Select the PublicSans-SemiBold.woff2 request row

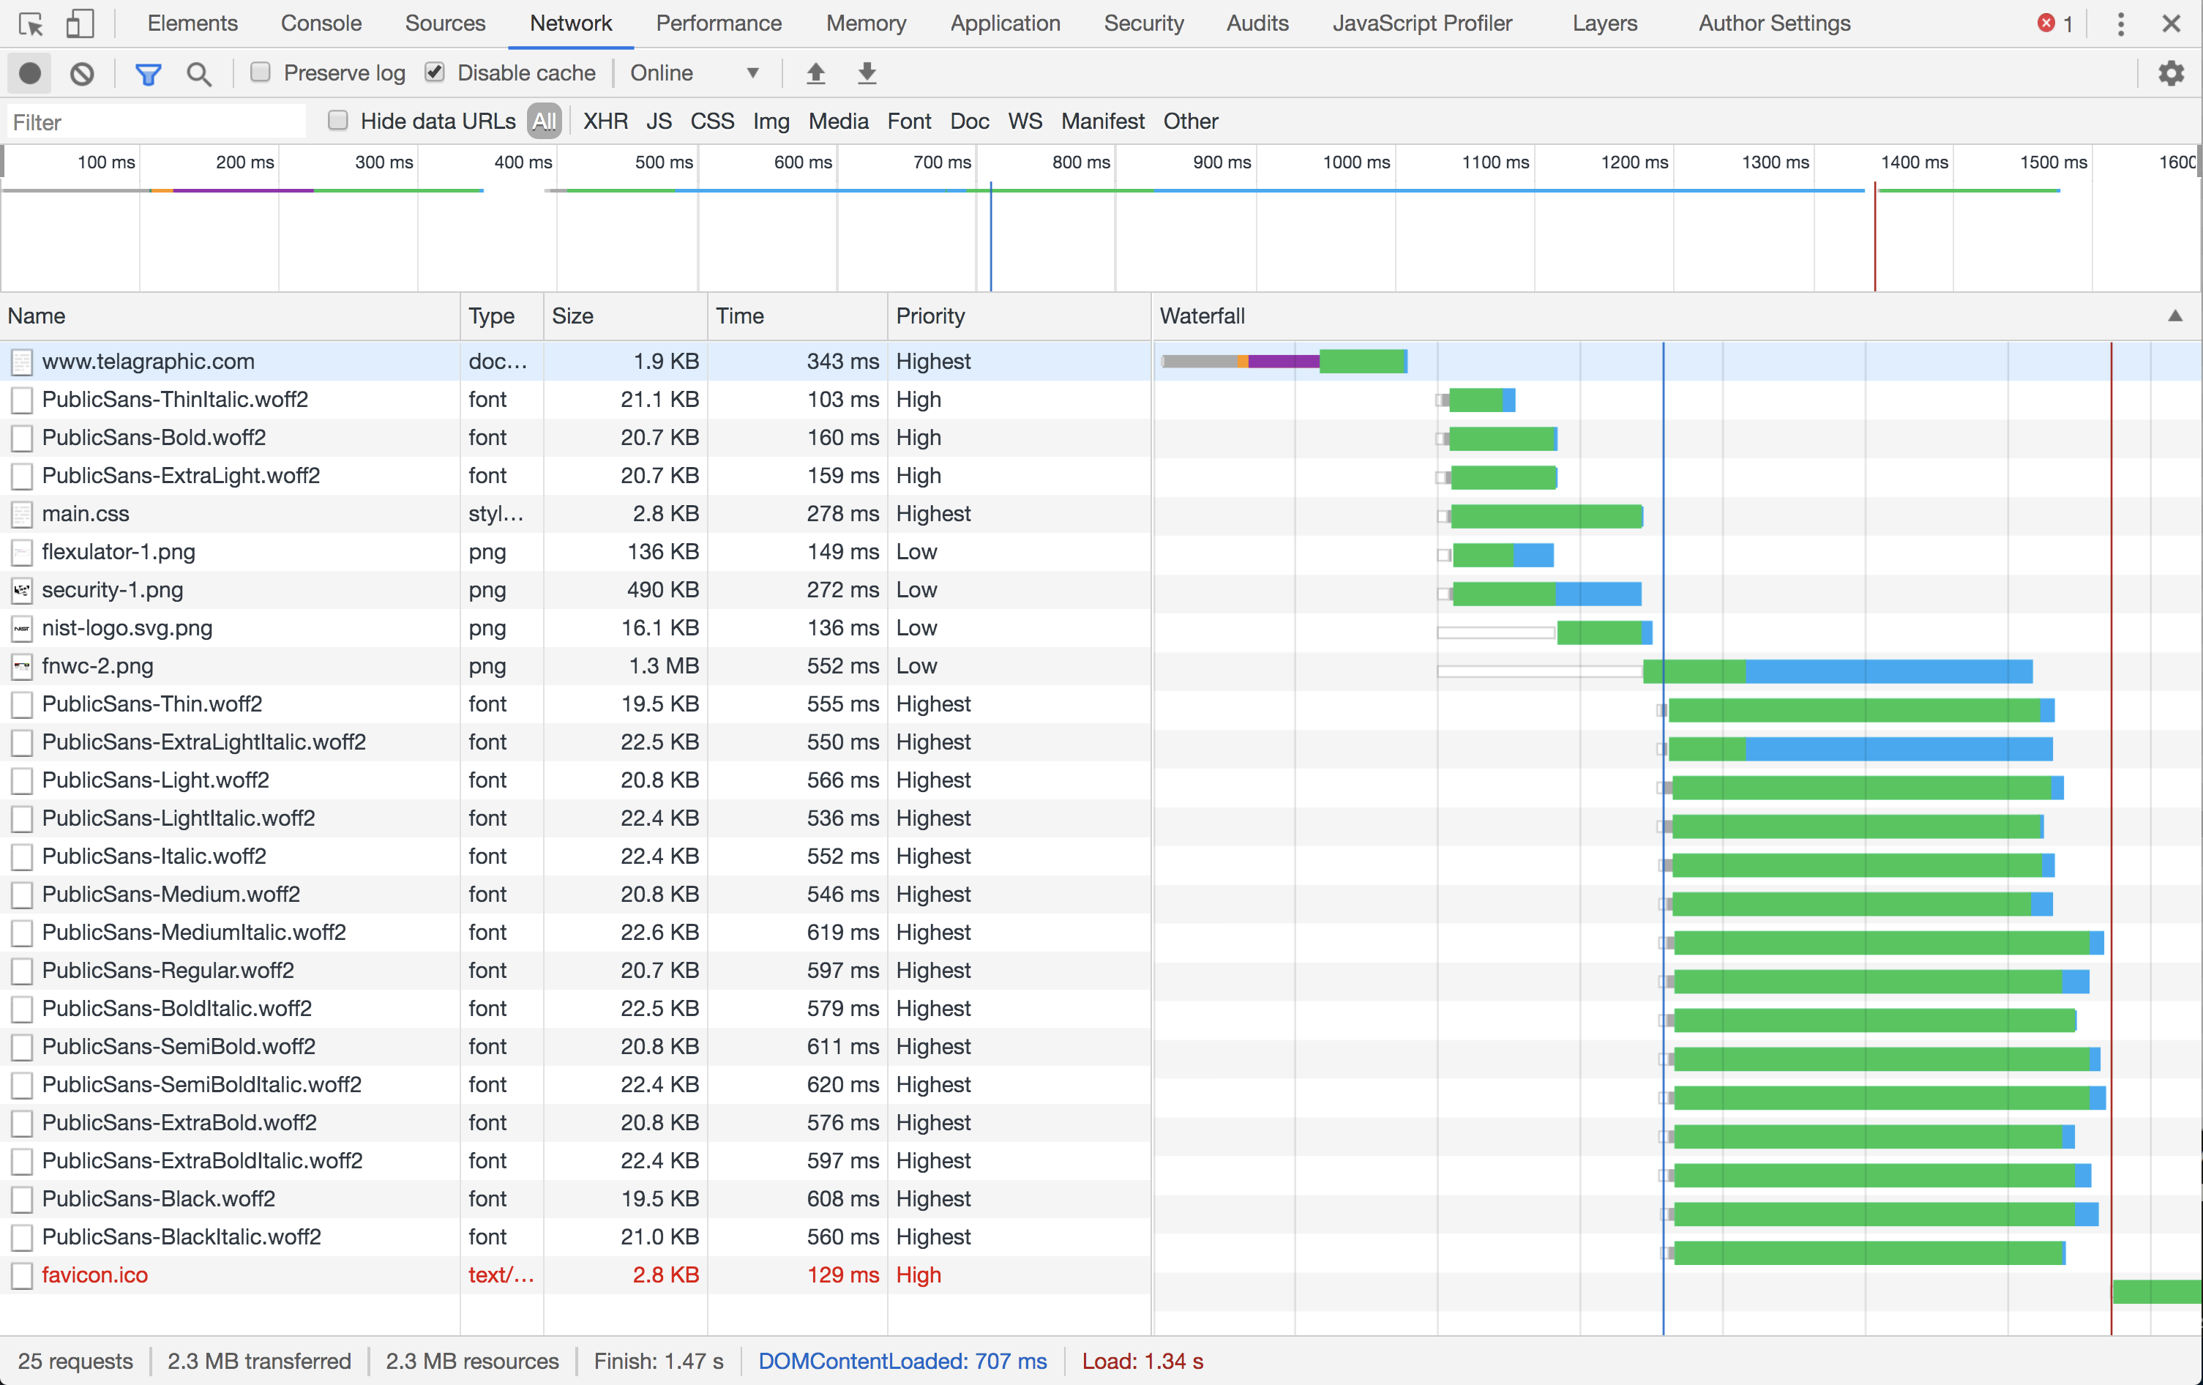click(575, 1047)
